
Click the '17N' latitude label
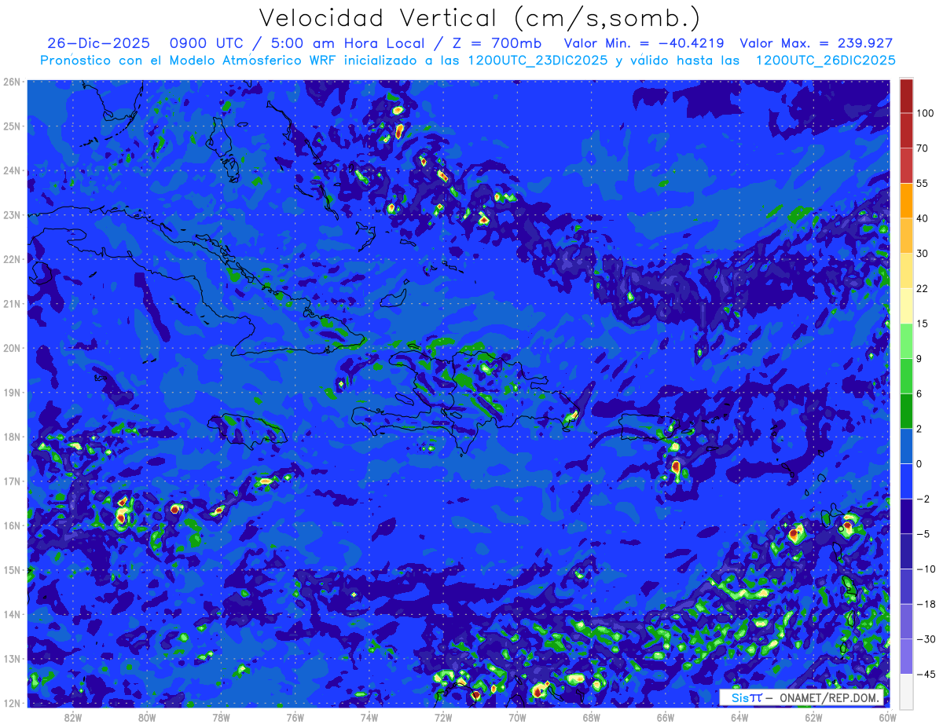[12, 481]
